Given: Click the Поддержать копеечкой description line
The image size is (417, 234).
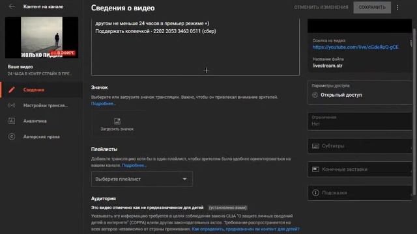Looking at the screenshot, I should [x=156, y=31].
